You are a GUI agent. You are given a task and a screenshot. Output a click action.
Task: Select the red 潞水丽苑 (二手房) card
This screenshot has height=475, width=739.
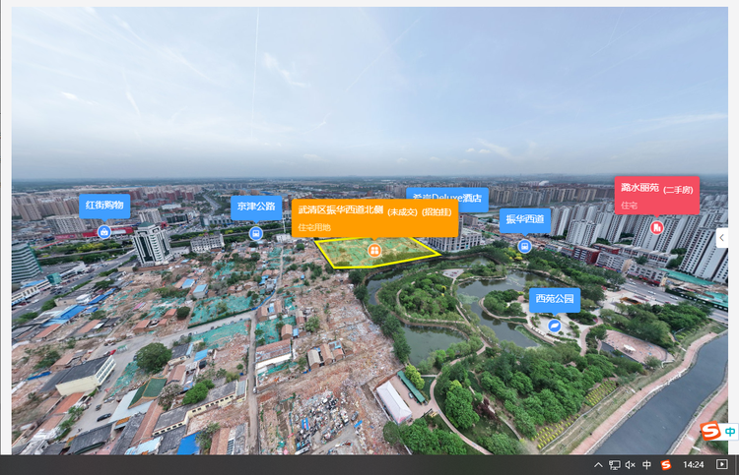click(x=656, y=195)
